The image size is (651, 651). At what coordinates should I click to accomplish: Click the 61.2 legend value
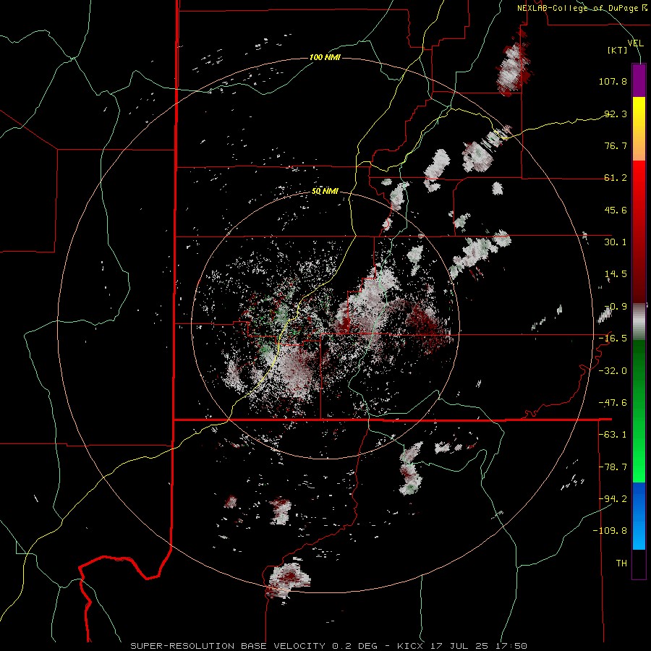coord(616,178)
